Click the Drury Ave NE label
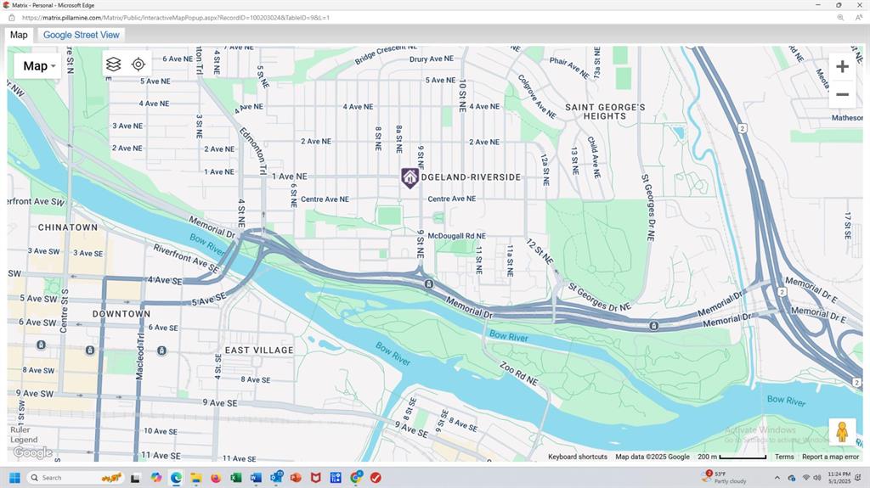Viewport: 870px width, 488px height. pos(432,59)
